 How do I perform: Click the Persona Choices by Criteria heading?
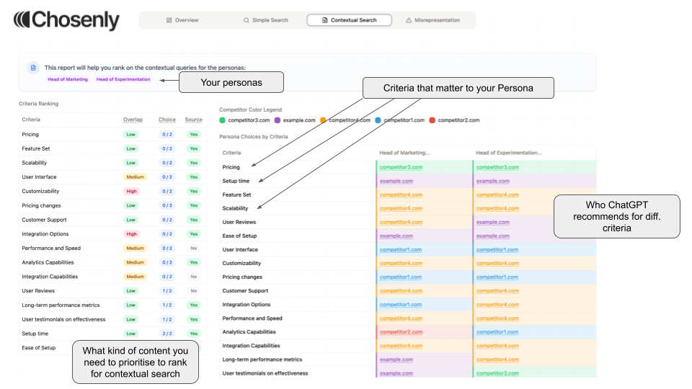[x=253, y=137]
